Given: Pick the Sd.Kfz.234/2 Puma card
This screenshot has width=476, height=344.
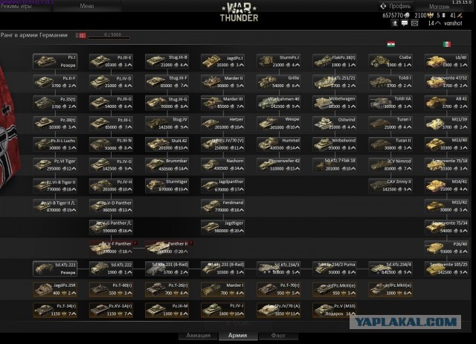Looking at the screenshot, I should click(x=334, y=269).
